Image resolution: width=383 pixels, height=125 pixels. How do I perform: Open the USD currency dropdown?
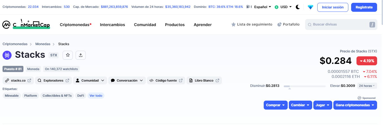[283, 7]
